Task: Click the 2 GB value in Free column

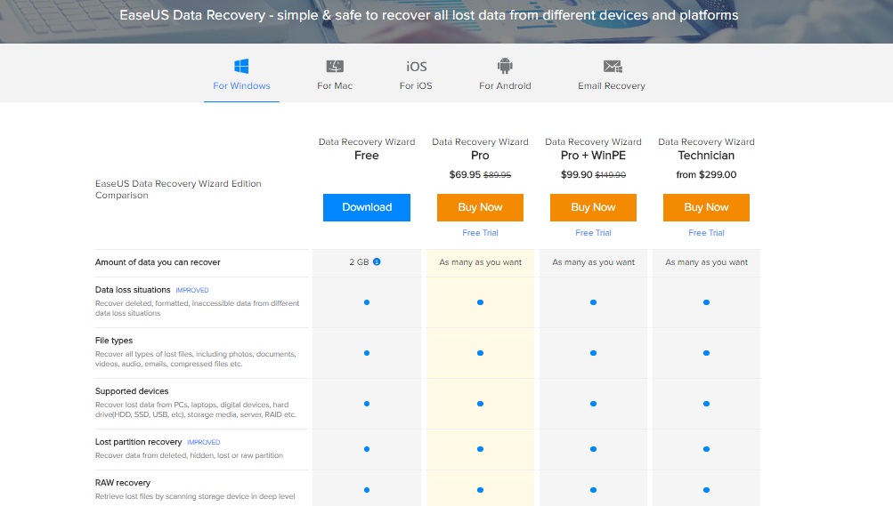Action: [360, 262]
